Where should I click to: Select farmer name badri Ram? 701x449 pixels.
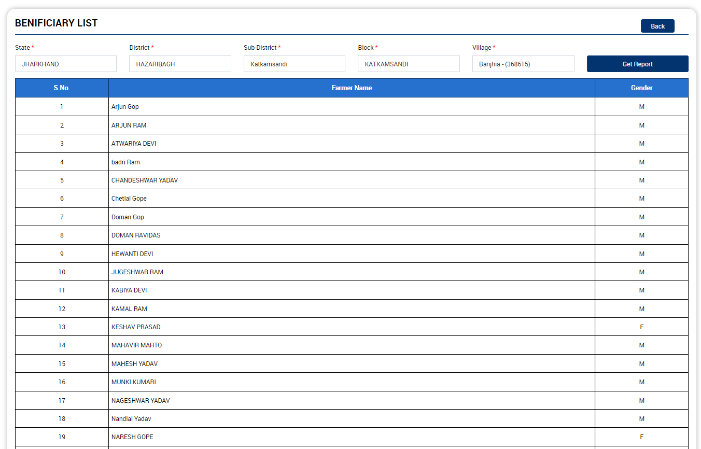pyautogui.click(x=125, y=162)
